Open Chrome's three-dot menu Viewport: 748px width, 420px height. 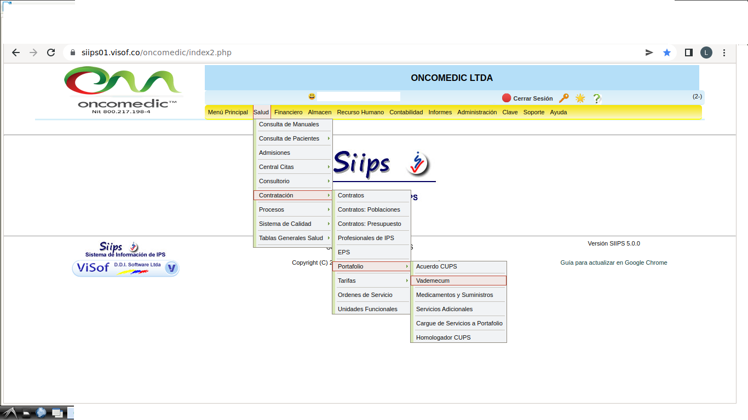click(724, 52)
